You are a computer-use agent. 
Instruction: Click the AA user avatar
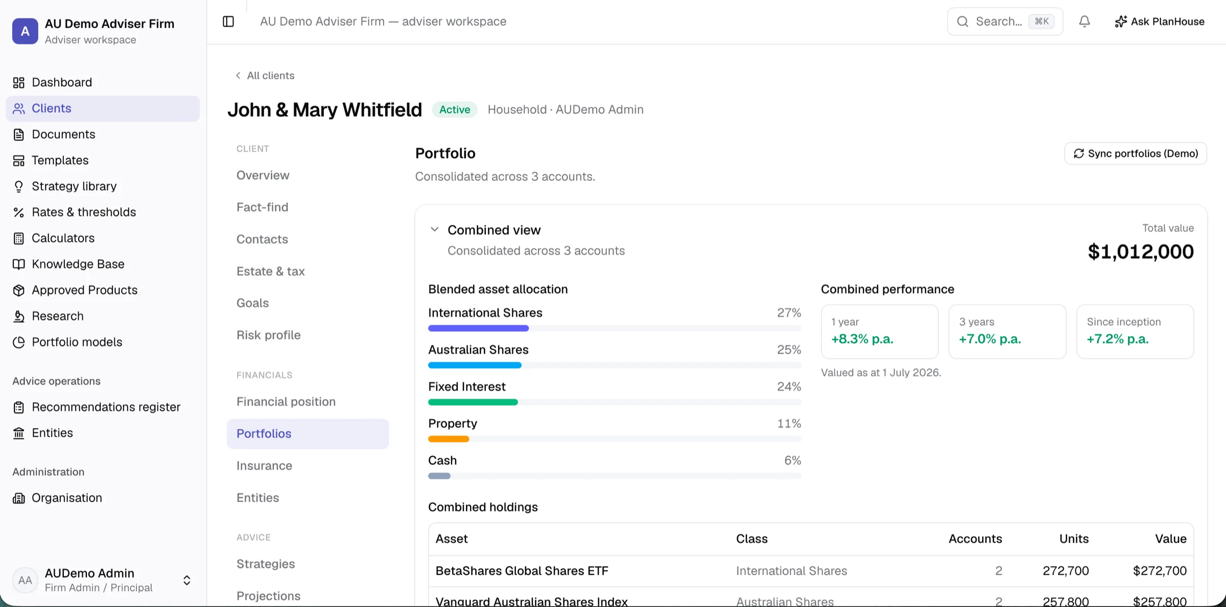(x=25, y=580)
